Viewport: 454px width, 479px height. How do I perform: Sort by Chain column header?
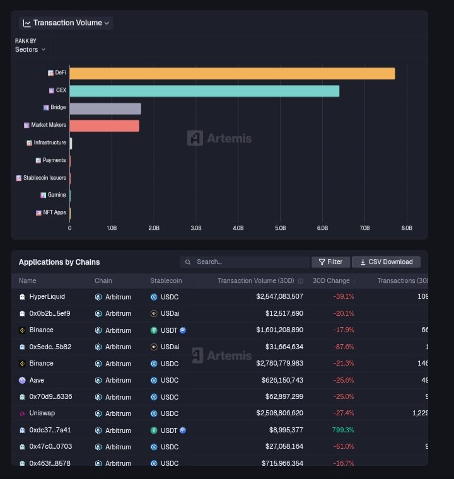pos(103,280)
